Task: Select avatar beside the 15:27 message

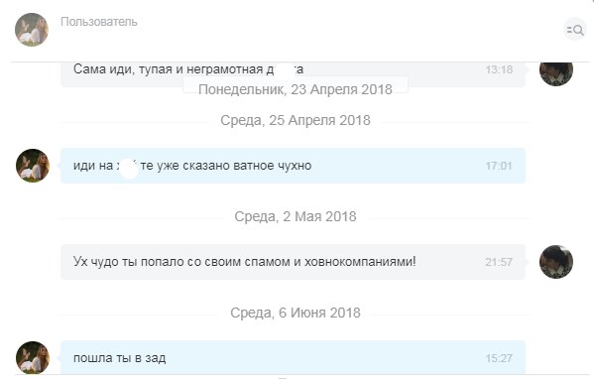Action: point(33,358)
